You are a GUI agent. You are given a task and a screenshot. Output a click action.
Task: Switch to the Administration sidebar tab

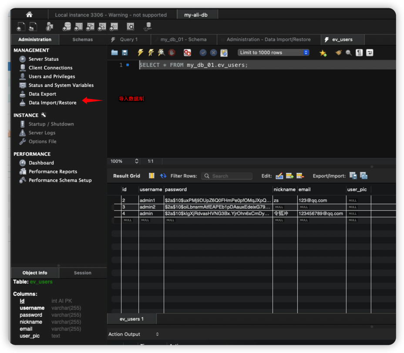pos(35,40)
